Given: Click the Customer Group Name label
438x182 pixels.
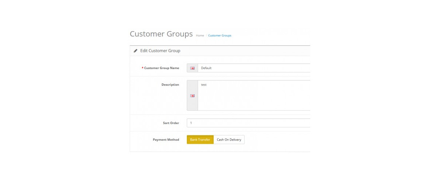Looking at the screenshot, I should [x=162, y=68].
